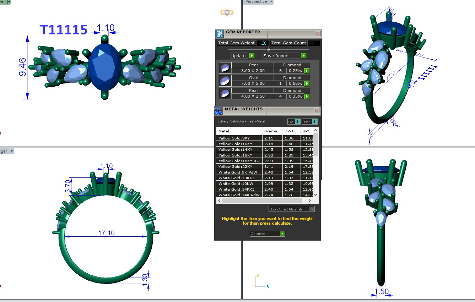This screenshot has width=475, height=302.
Task: Click the Update button in Gem Reporter
Action: pyautogui.click(x=243, y=56)
